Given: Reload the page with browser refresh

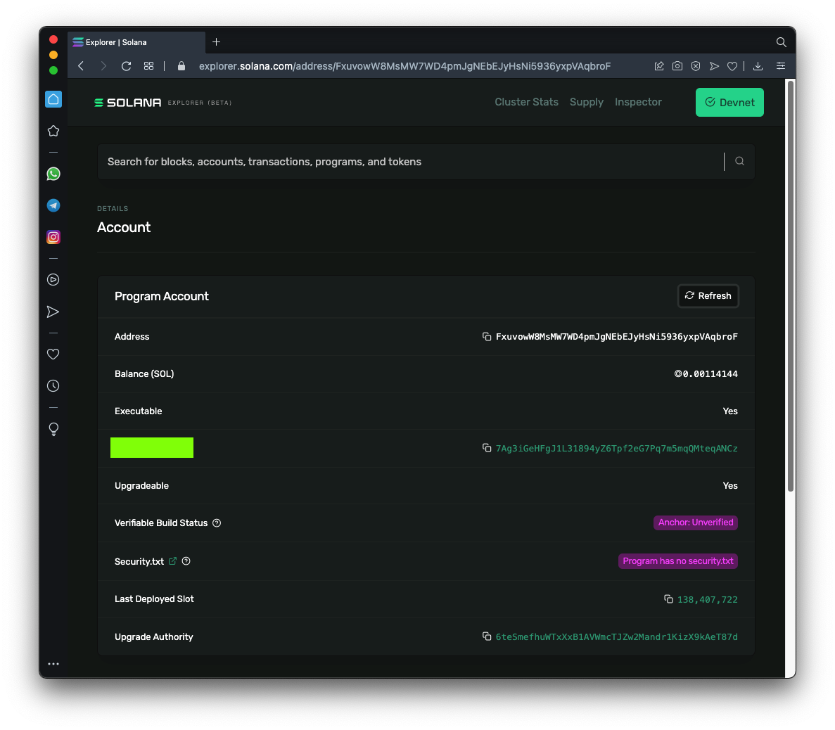Looking at the screenshot, I should coord(127,66).
